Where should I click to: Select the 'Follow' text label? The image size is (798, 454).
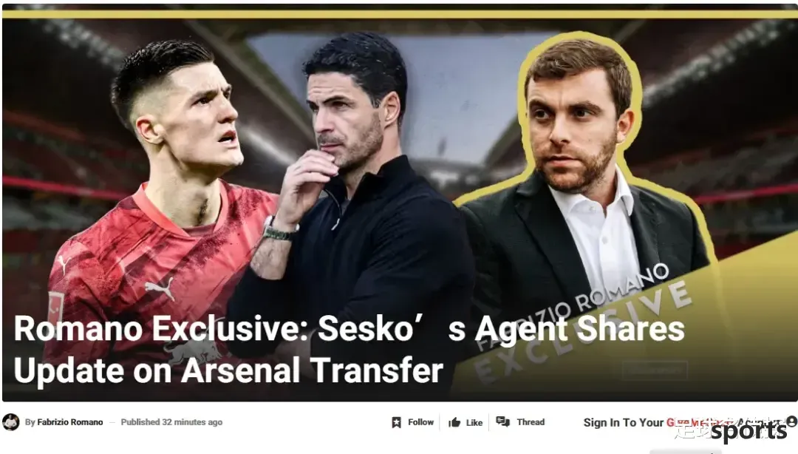pos(421,422)
